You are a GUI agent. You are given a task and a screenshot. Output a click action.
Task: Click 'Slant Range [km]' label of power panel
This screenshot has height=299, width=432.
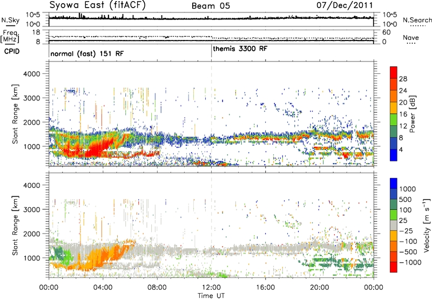(x=15, y=114)
